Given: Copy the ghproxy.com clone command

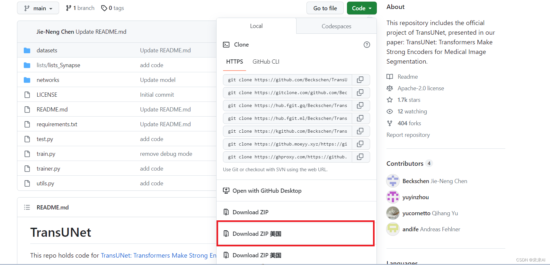Looking at the screenshot, I should click(360, 157).
